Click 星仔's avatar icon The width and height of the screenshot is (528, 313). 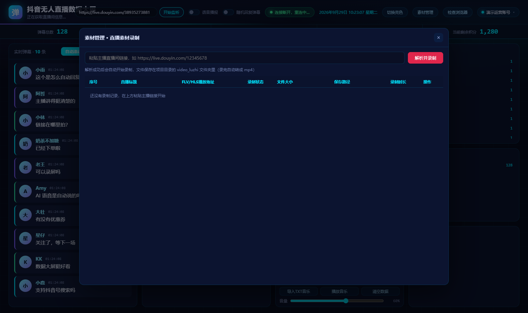tap(25, 239)
